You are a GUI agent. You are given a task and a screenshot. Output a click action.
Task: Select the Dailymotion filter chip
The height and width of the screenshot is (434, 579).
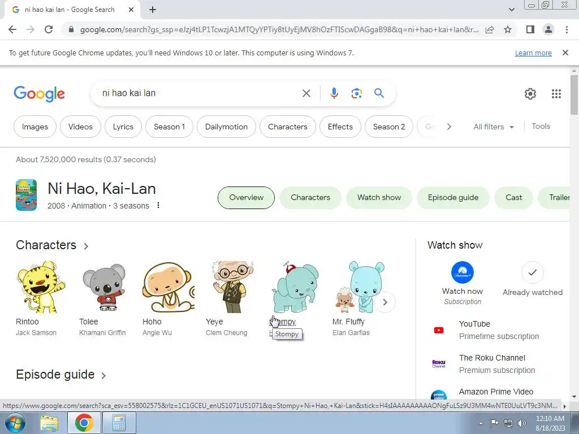[x=226, y=127]
